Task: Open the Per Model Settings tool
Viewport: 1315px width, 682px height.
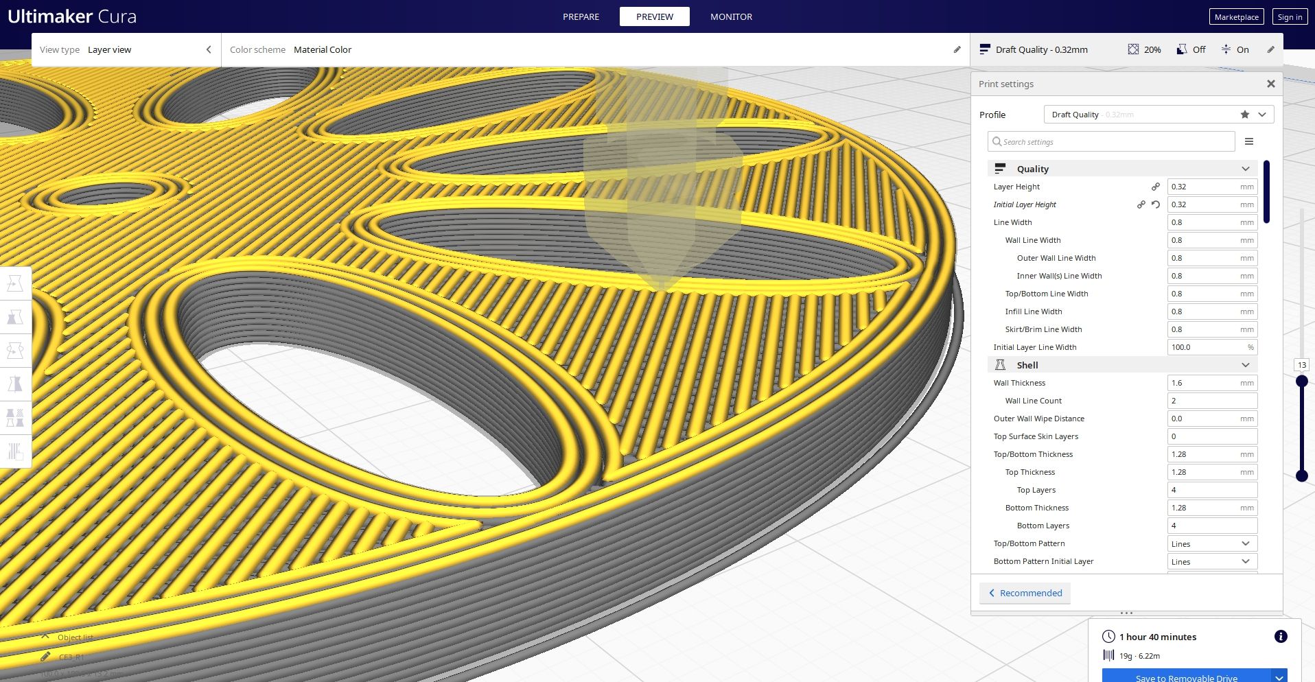Action: click(15, 418)
